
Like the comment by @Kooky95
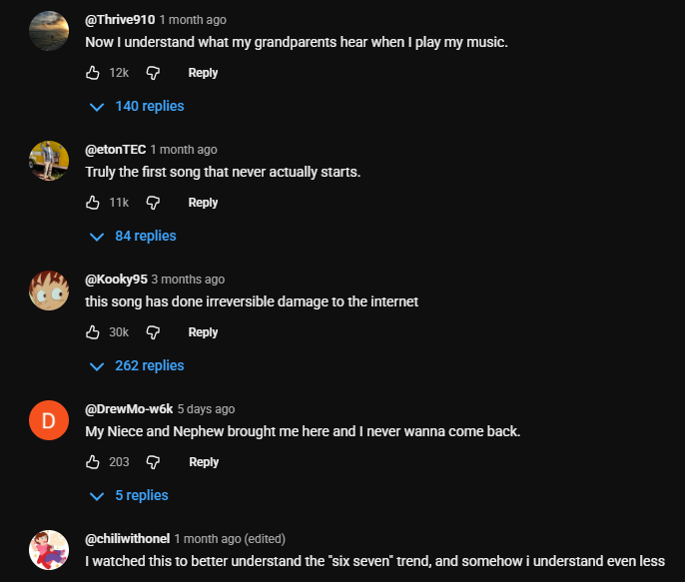click(93, 332)
